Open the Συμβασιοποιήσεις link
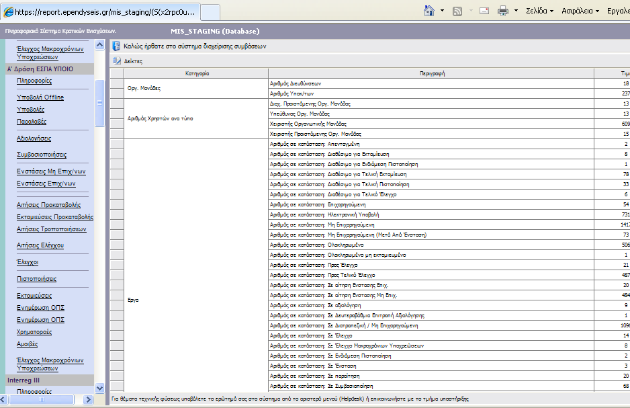Viewport: 630px width, 408px height. point(42,155)
